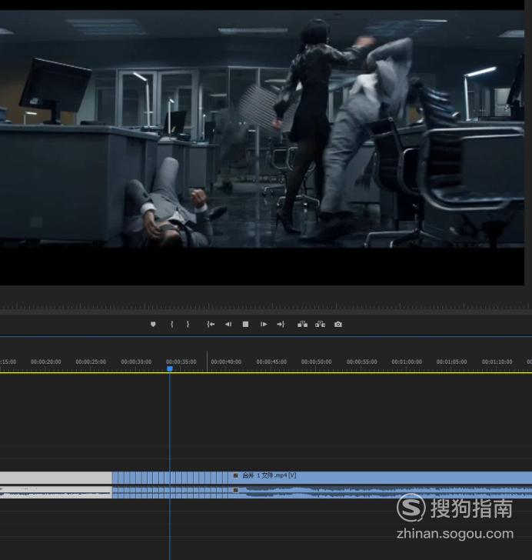Click the Lift edit icon
This screenshot has width=532, height=560.
click(302, 325)
